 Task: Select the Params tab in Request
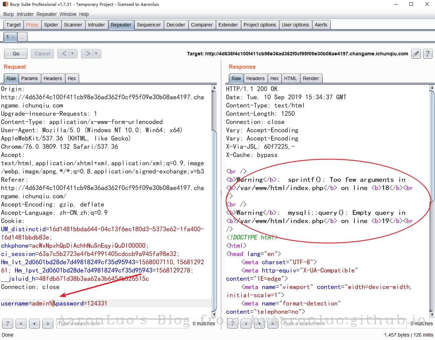click(x=30, y=78)
